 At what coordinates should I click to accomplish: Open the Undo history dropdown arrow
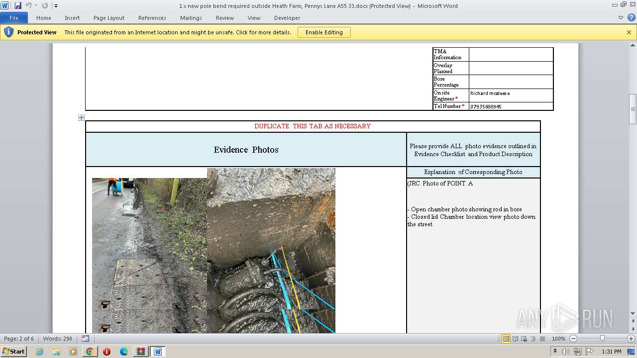tap(35, 5)
